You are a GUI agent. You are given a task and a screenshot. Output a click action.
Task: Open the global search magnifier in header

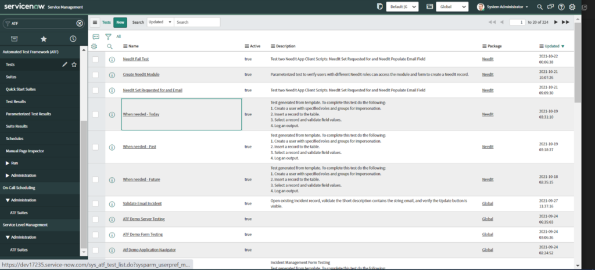click(x=540, y=7)
